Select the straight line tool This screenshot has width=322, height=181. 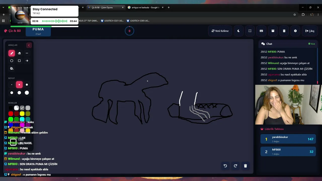27,53
